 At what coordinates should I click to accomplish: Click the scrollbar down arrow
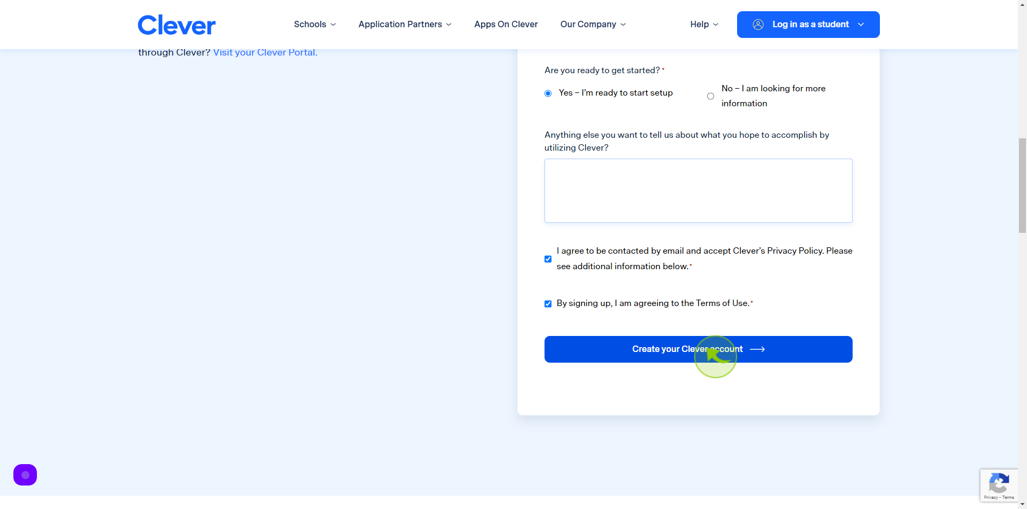[1022, 504]
